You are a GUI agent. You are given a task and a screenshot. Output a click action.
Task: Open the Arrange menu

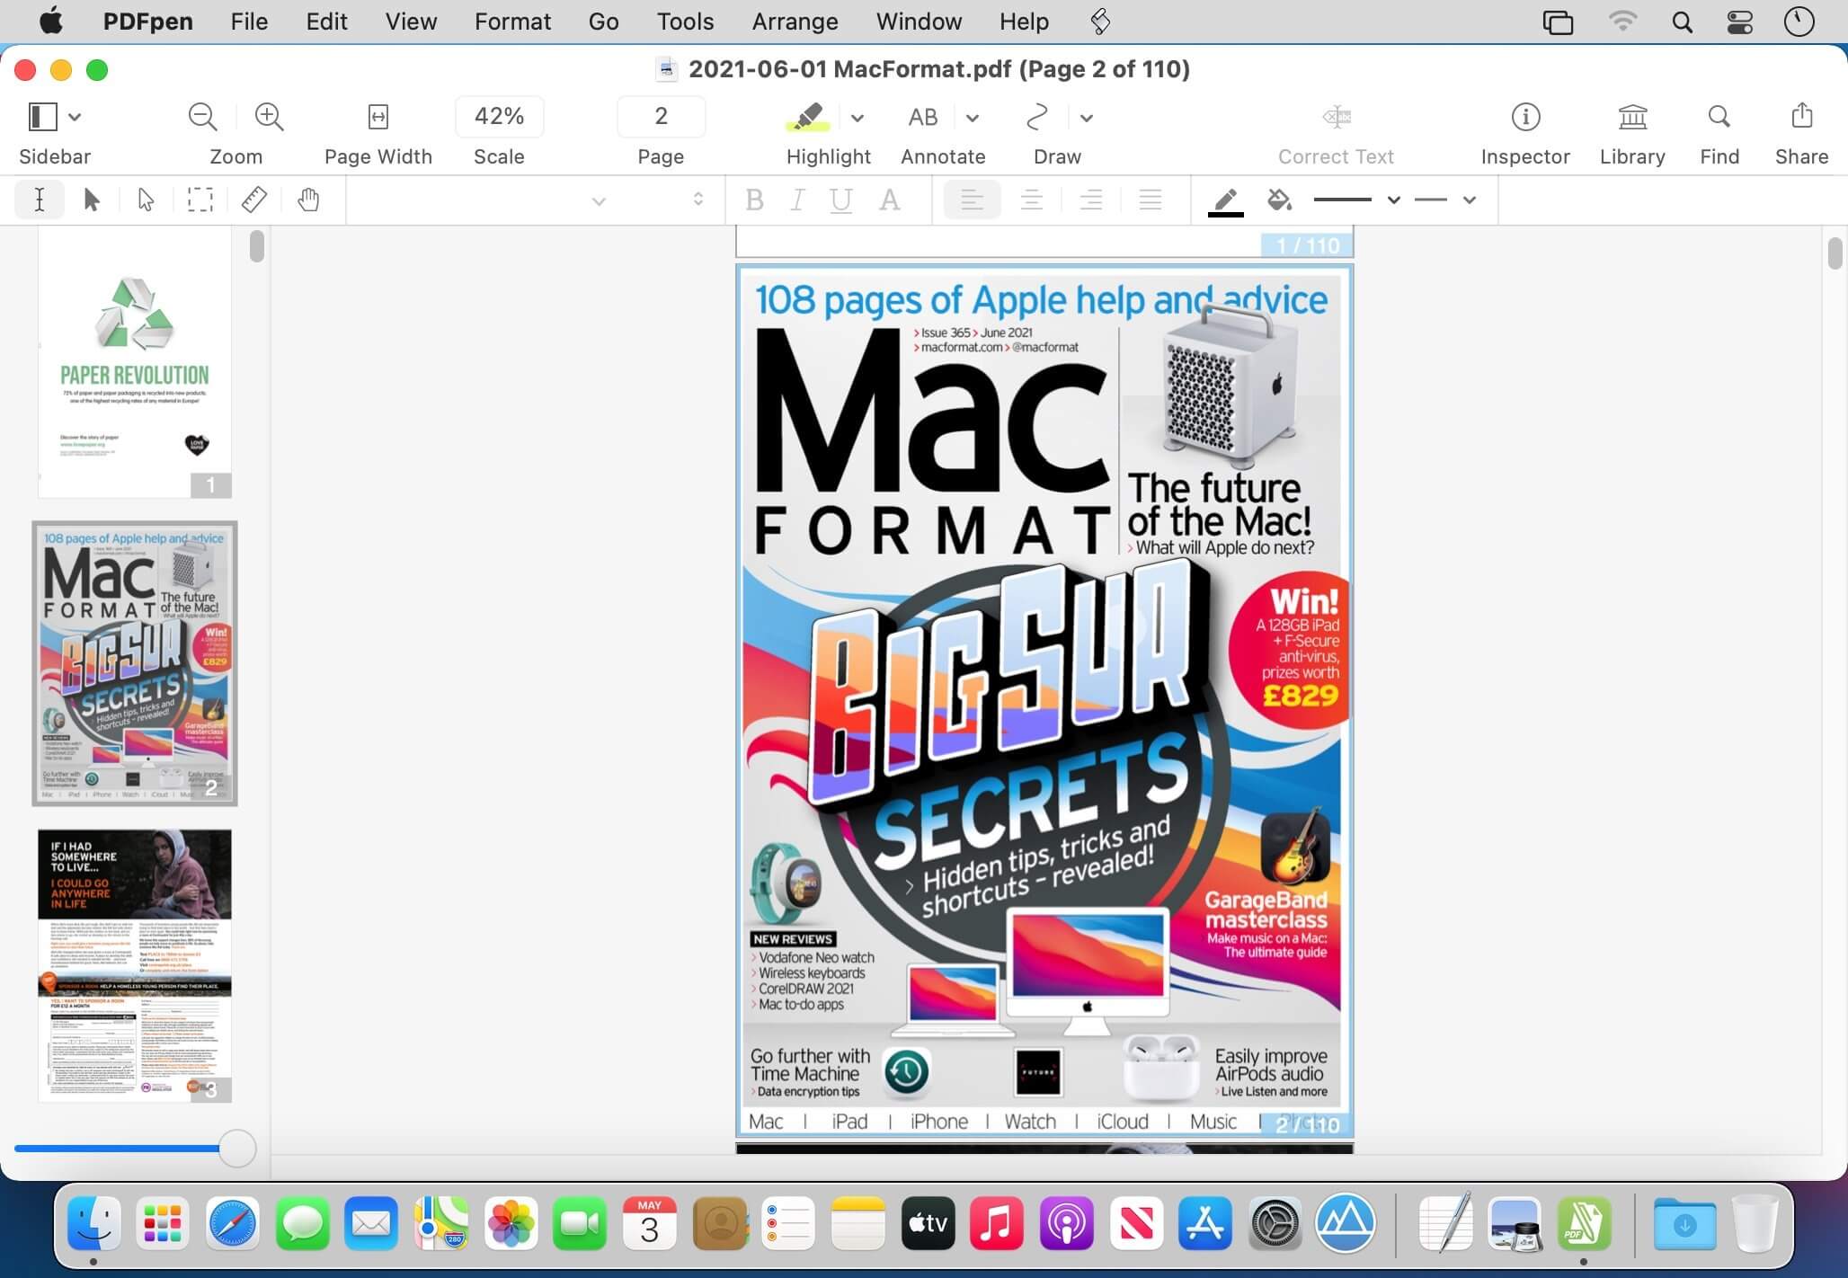click(795, 22)
